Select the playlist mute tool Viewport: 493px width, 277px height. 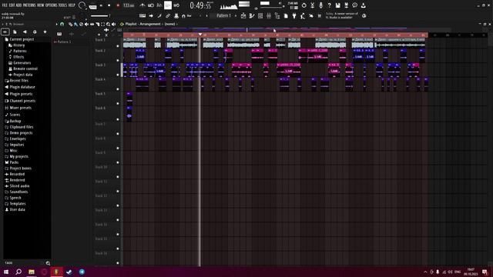click(86, 24)
